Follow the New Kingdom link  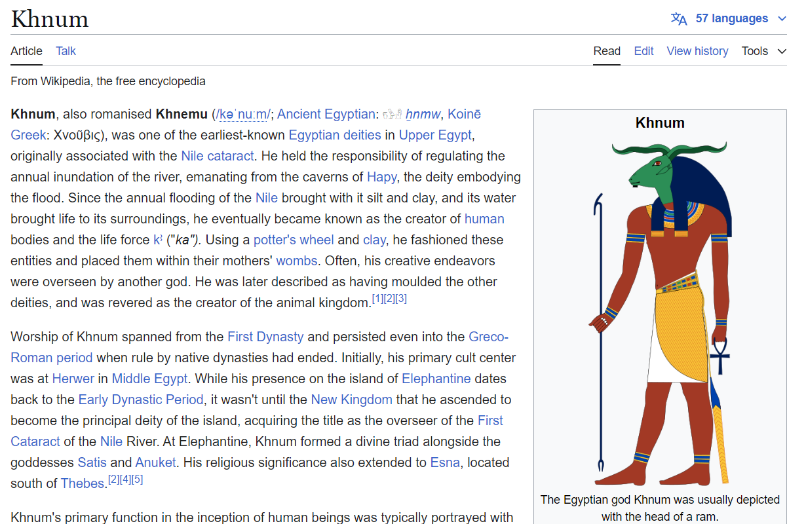pos(352,400)
